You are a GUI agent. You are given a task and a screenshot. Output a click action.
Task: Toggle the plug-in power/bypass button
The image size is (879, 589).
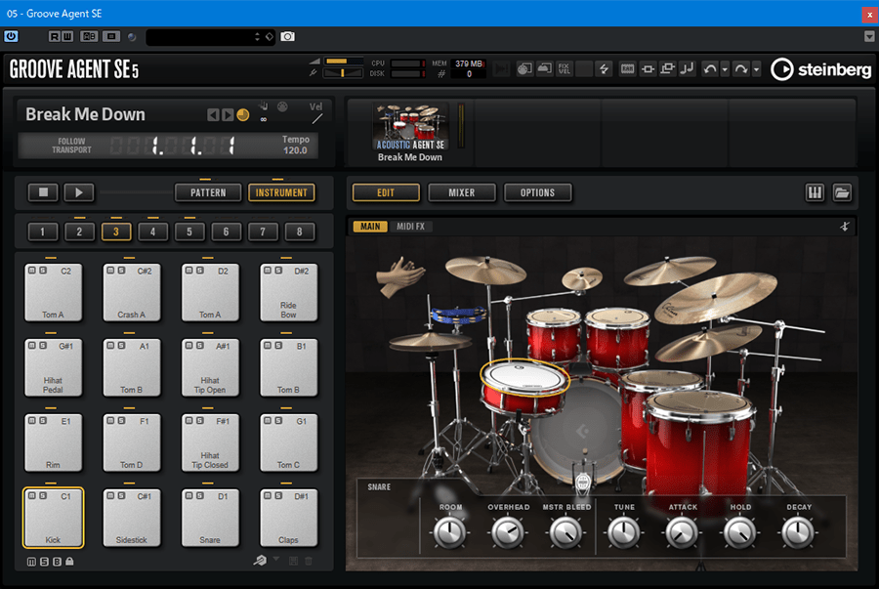11,36
